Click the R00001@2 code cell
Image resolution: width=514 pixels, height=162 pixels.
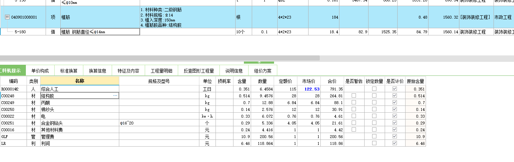pos(13,89)
